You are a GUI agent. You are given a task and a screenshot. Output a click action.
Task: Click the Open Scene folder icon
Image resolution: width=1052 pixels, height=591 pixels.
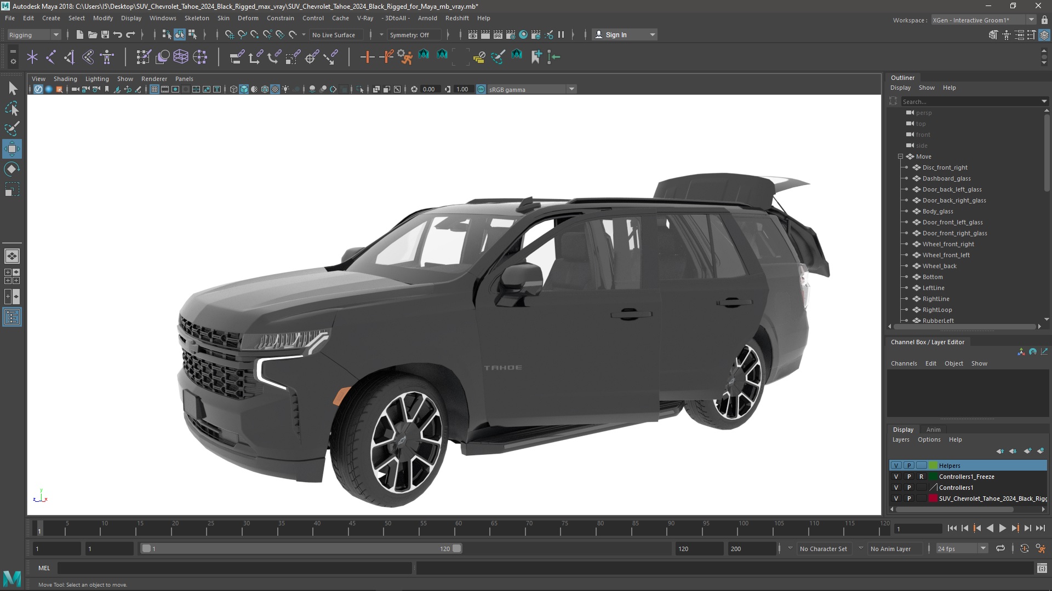(x=92, y=34)
